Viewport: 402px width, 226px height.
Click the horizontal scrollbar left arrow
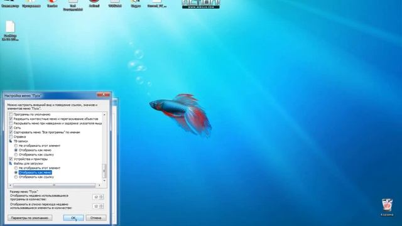(x=11, y=185)
